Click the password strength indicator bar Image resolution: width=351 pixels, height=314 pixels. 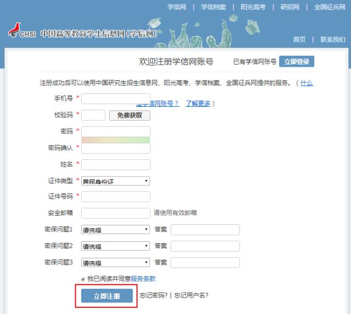pyautogui.click(x=116, y=140)
